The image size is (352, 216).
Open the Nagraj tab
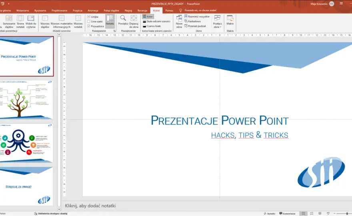(x=128, y=10)
